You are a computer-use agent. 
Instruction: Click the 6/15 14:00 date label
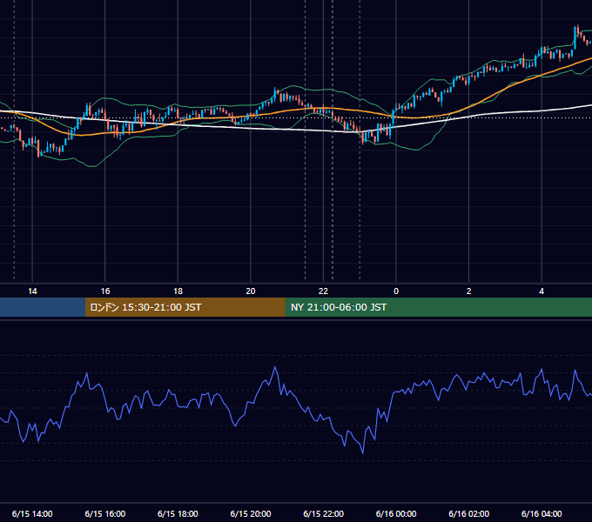point(32,513)
